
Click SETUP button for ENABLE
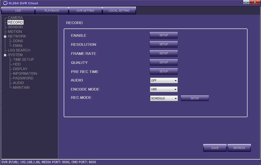click(164, 35)
